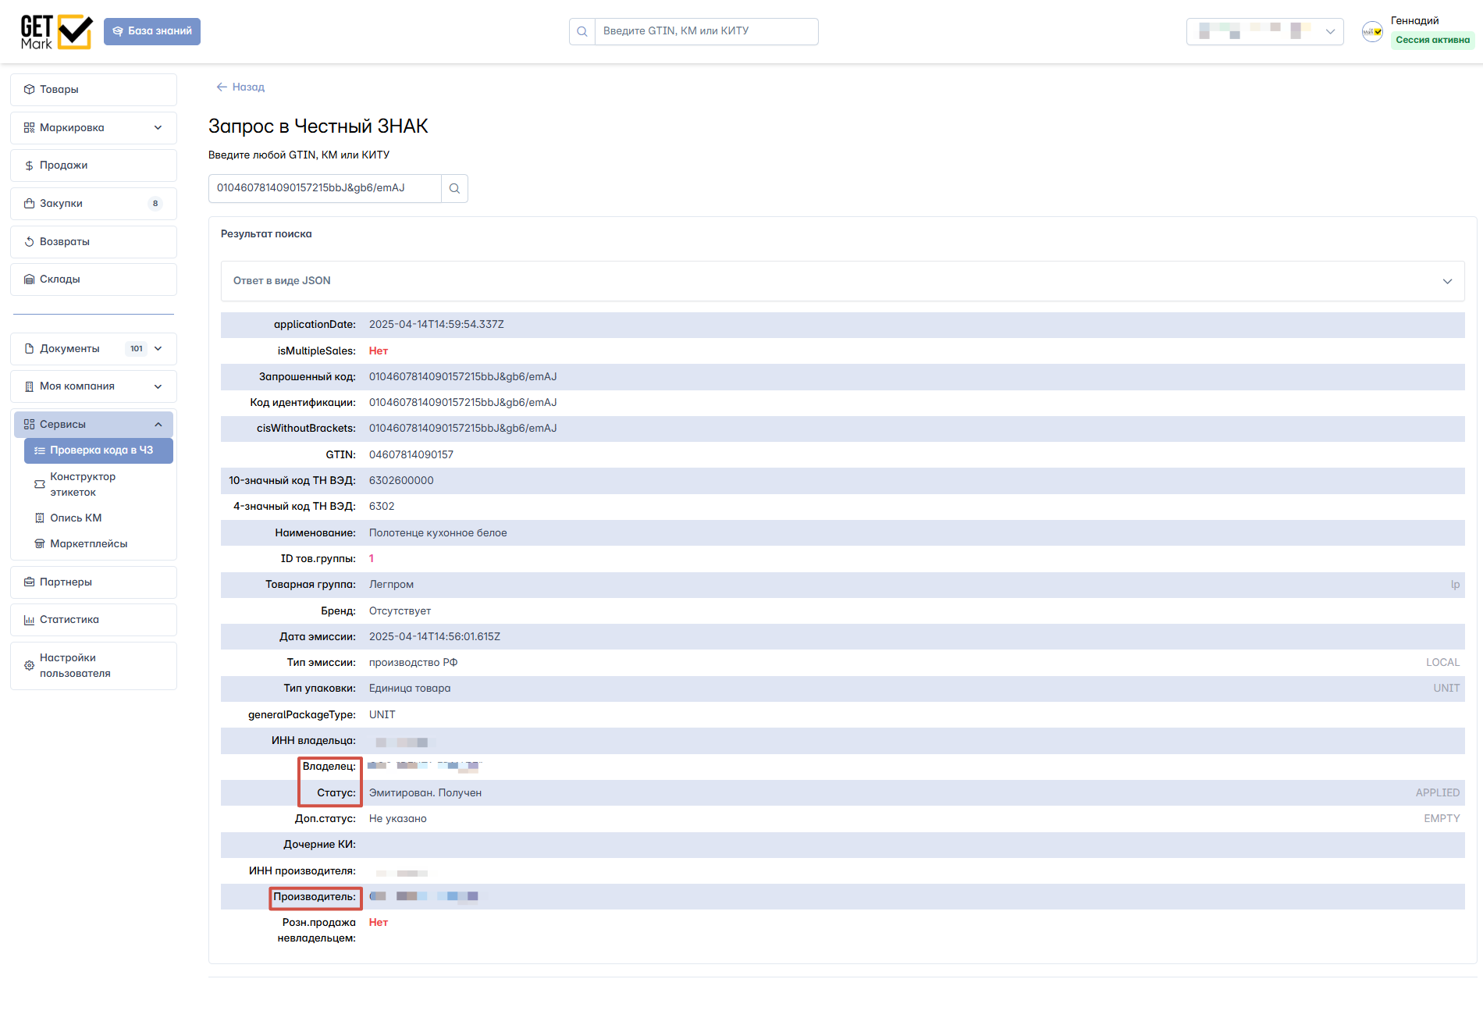Click the Дата эмиссии value 2025-04-14T14:56:01.615Z

(435, 637)
